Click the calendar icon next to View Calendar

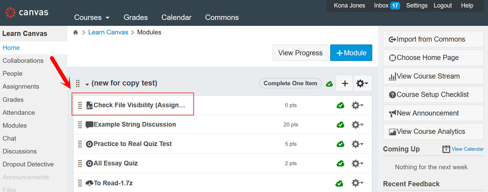point(446,149)
